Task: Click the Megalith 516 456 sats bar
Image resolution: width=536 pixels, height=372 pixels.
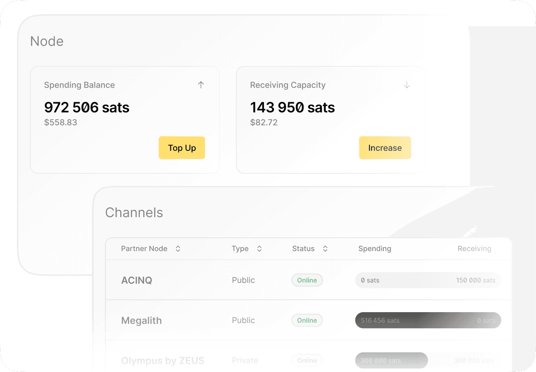Action: 428,320
